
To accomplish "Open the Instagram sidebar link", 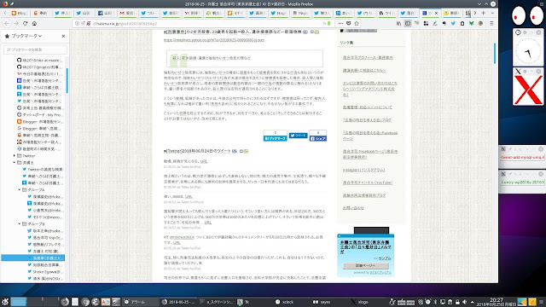I will (364, 170).
